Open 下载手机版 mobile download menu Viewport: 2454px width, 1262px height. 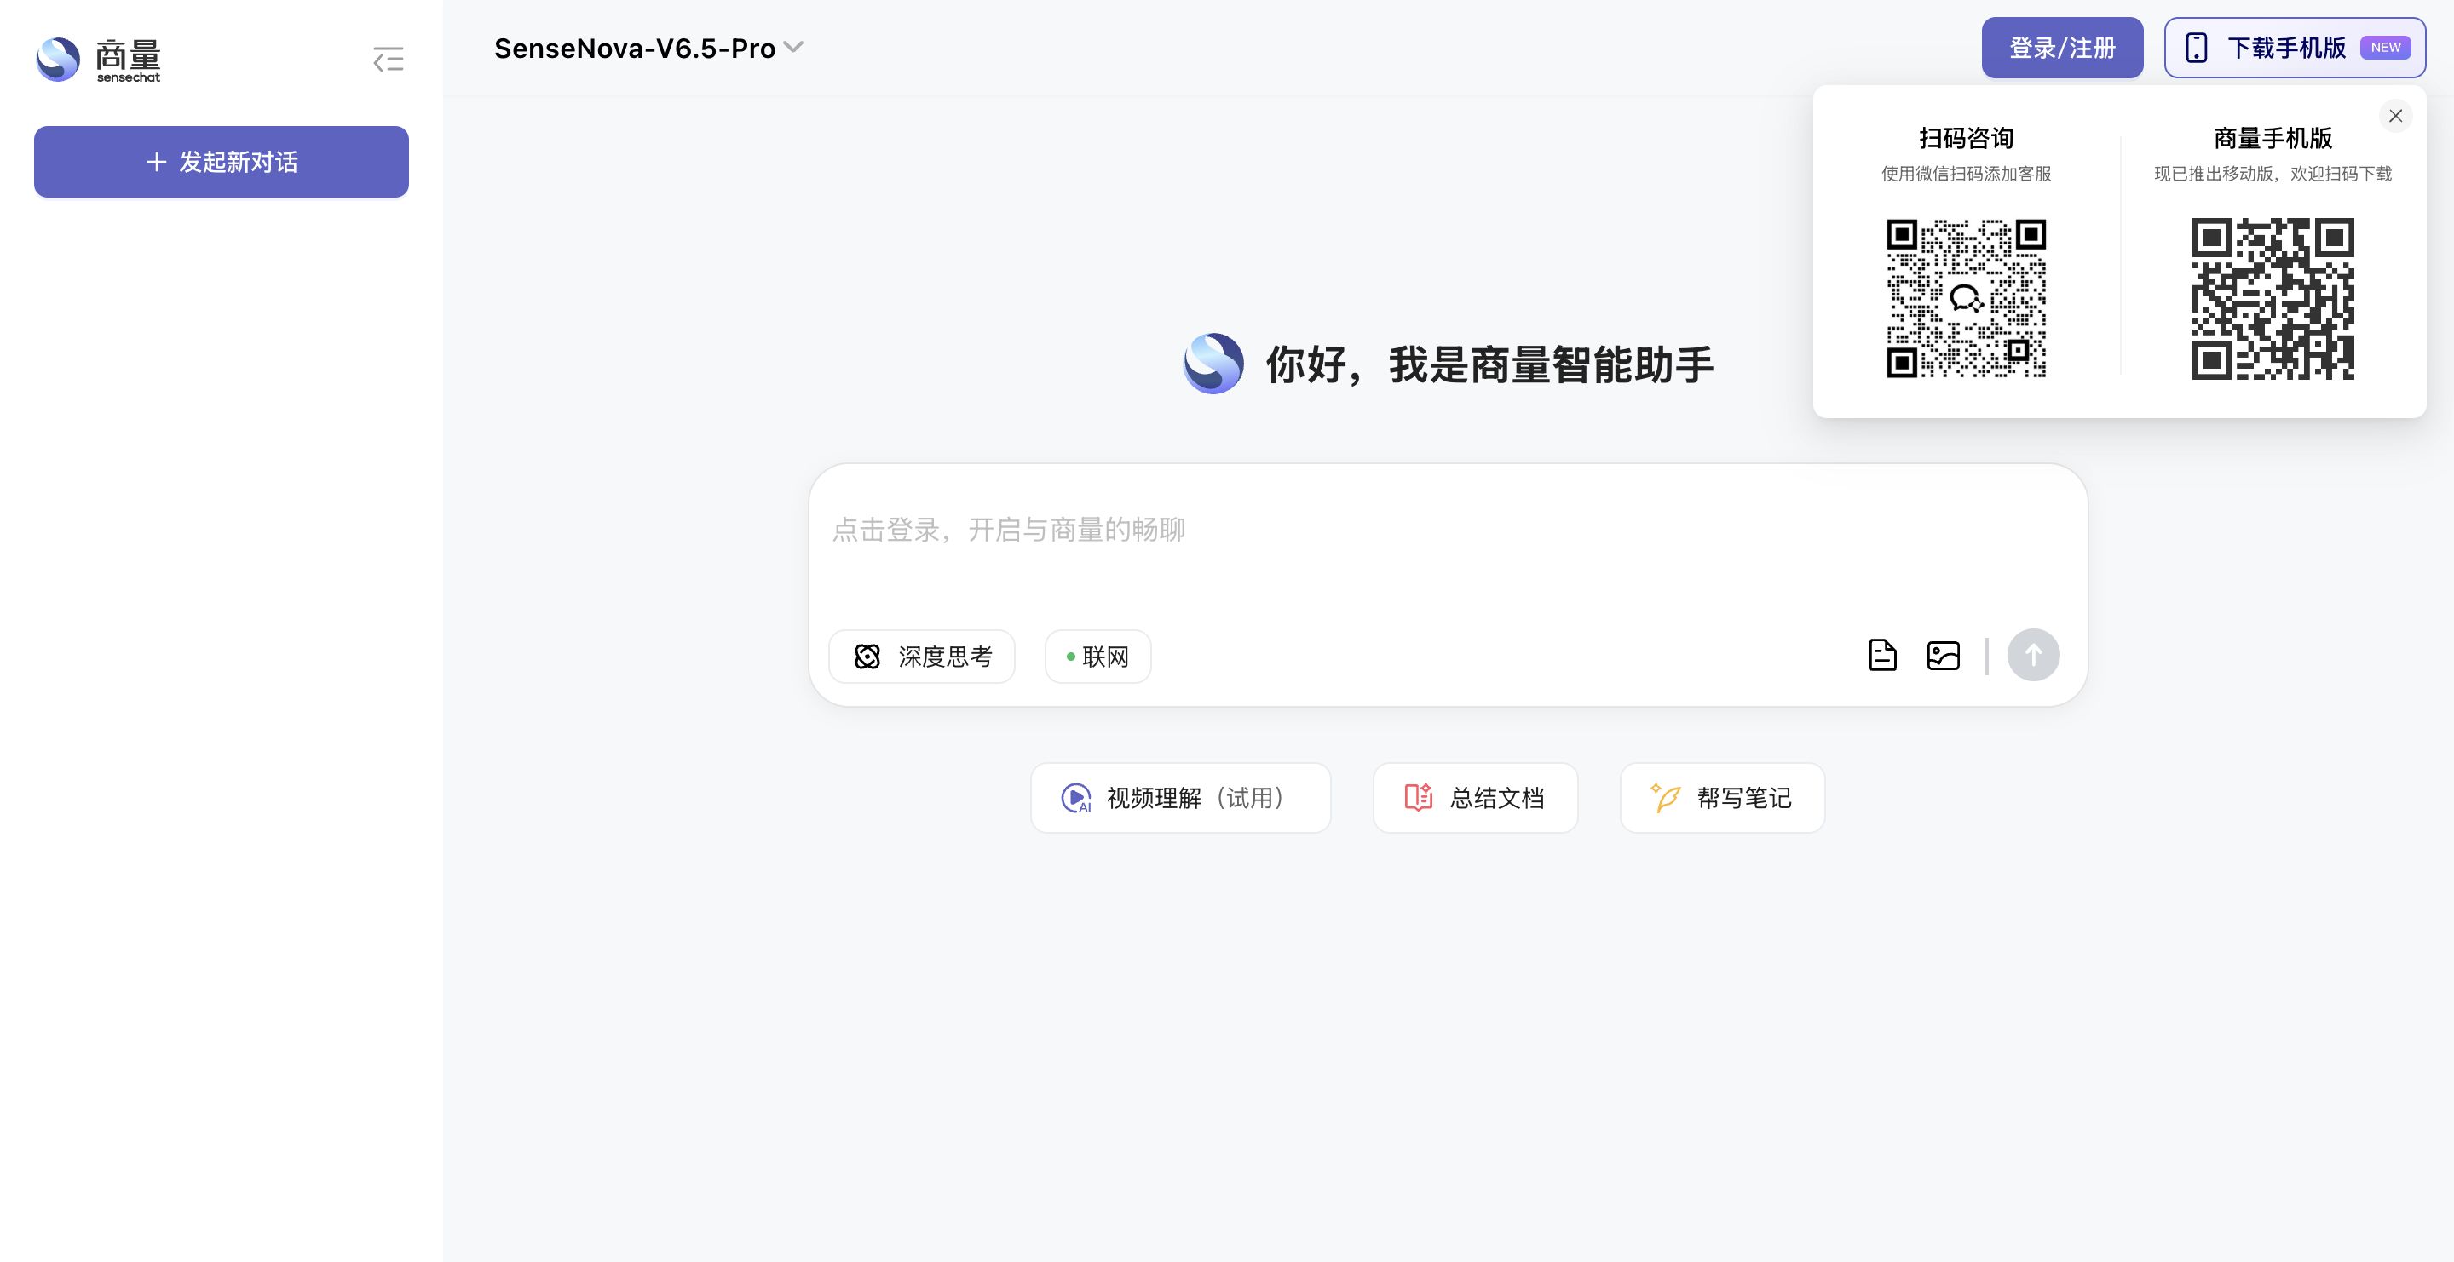pos(2294,47)
